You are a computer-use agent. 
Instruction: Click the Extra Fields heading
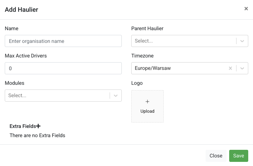pyautogui.click(x=23, y=126)
